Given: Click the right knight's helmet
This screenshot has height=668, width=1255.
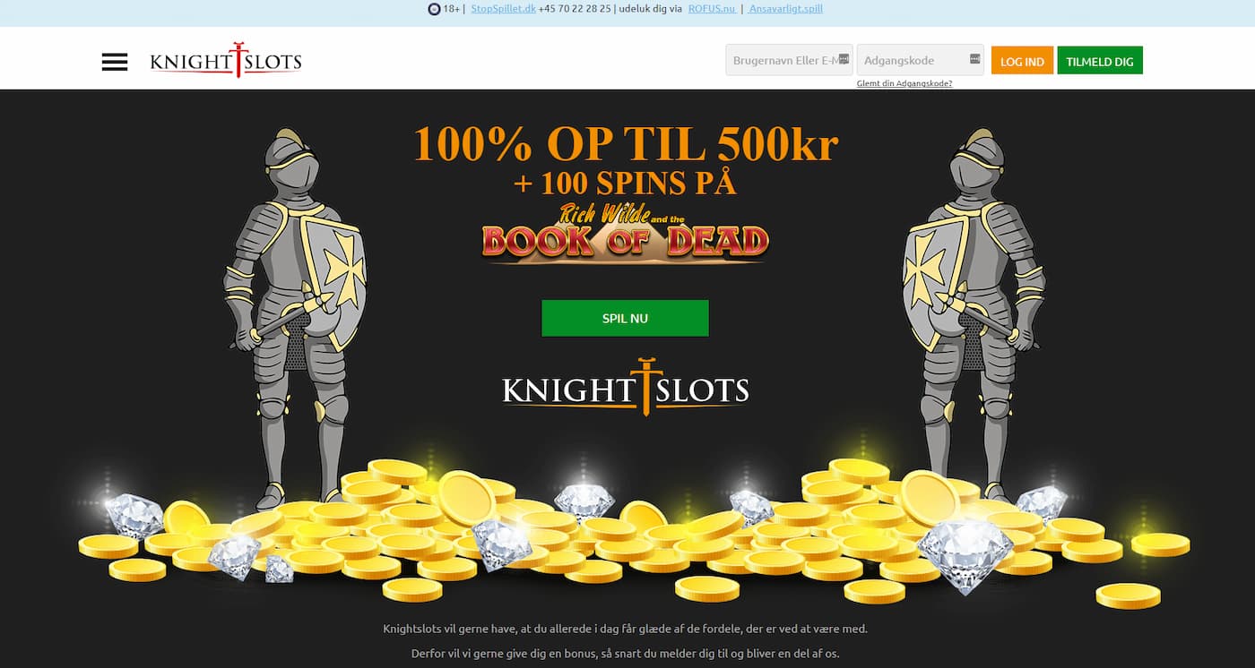Looking at the screenshot, I should tap(977, 165).
